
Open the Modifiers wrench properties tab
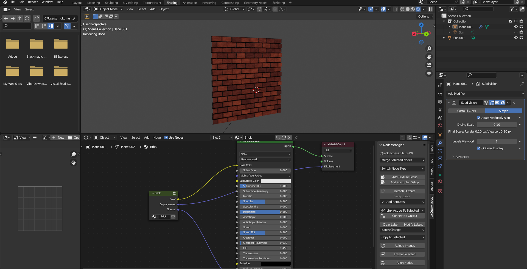click(440, 143)
